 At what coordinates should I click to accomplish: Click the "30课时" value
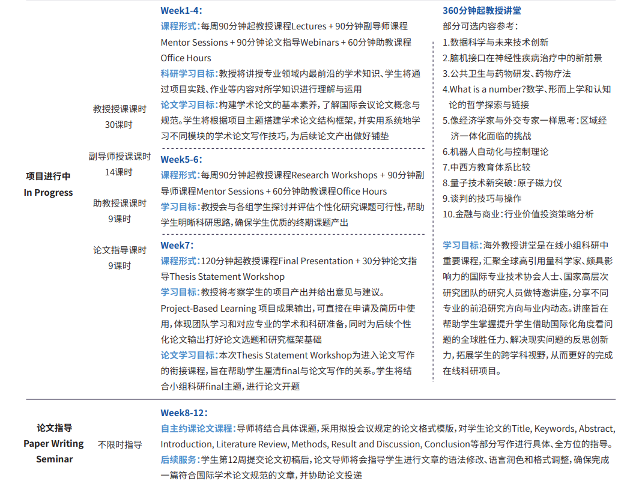[118, 125]
